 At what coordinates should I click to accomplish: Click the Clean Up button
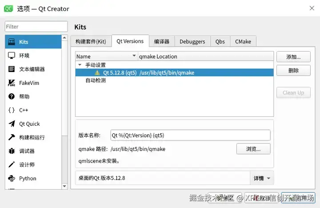293,93
